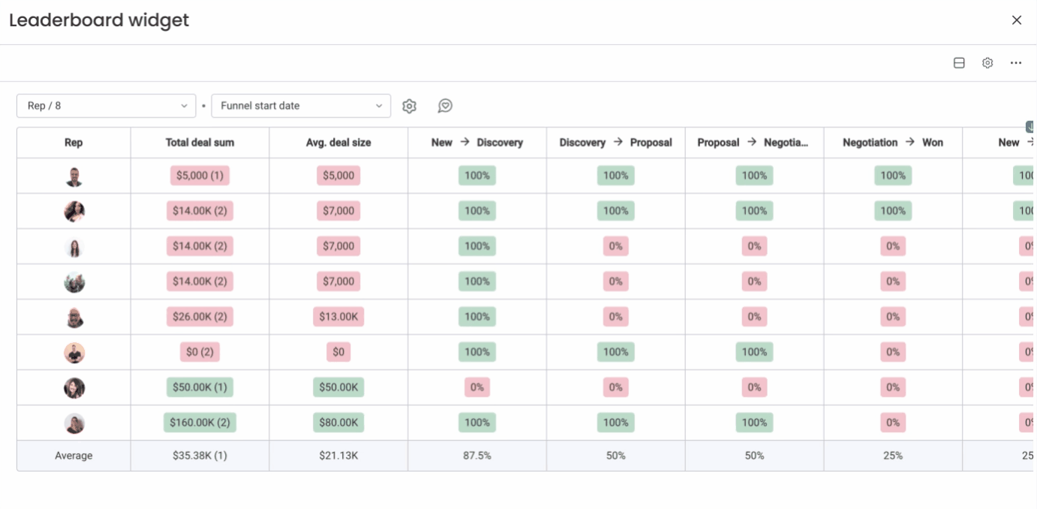
Task: Close the Leaderboard widget dialog
Action: [1017, 20]
